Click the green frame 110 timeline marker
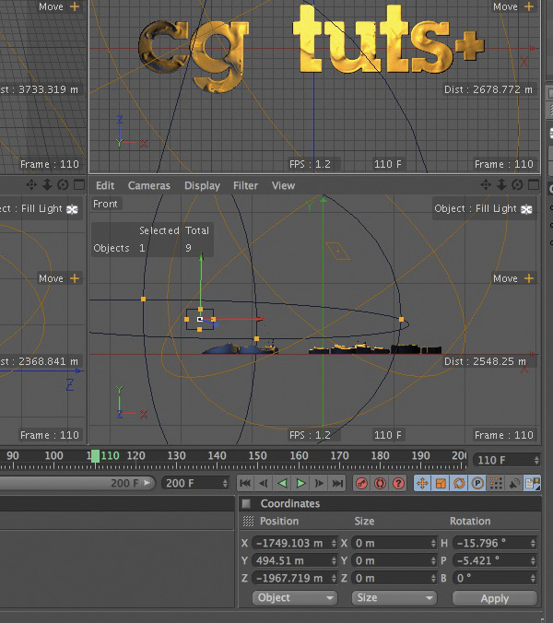Screen dimensions: 553x623 pyautogui.click(x=95, y=456)
